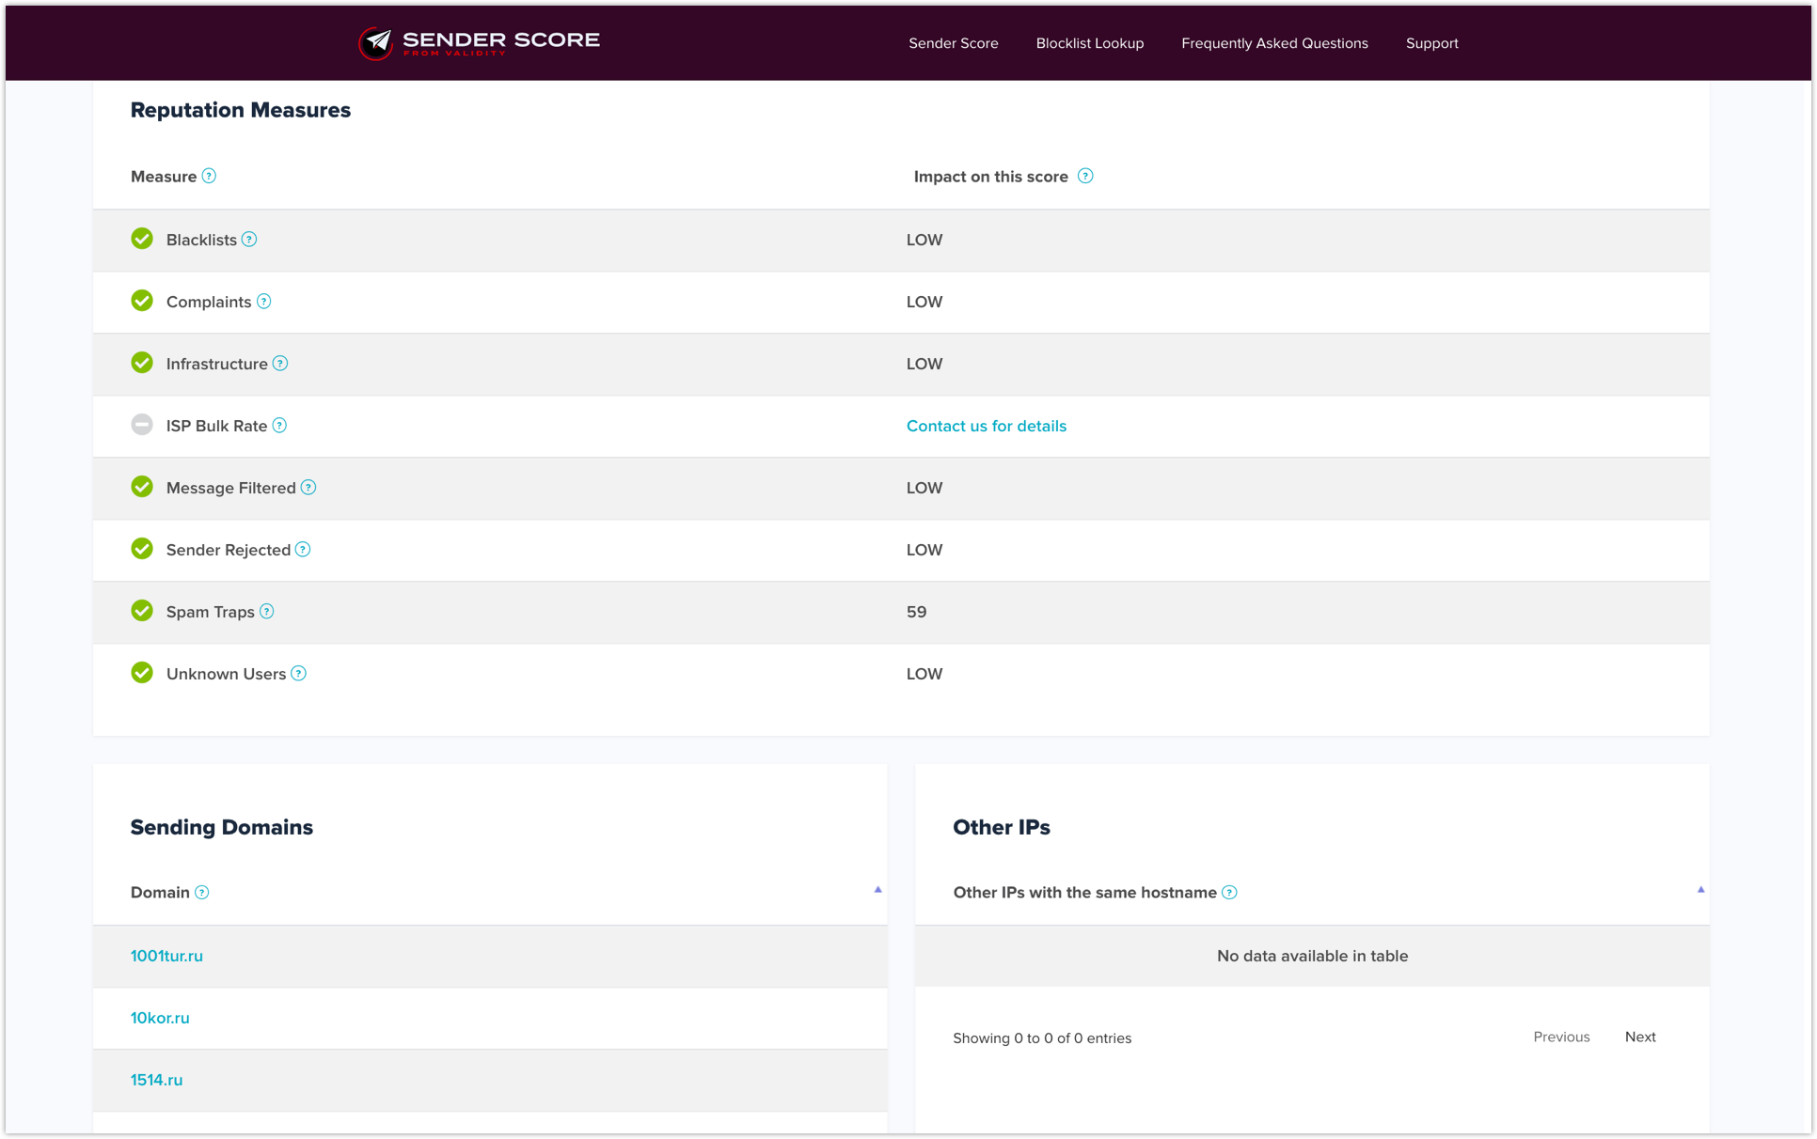Screen dimensions: 1817x1139
Task: Click Next in Other IPs pagination
Action: (x=1639, y=1037)
